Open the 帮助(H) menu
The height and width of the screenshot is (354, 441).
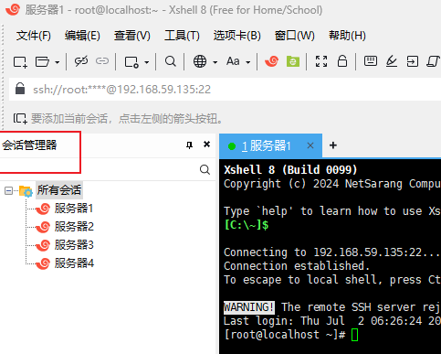[347, 36]
